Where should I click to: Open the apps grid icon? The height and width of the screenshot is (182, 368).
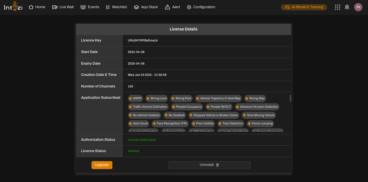[337, 7]
